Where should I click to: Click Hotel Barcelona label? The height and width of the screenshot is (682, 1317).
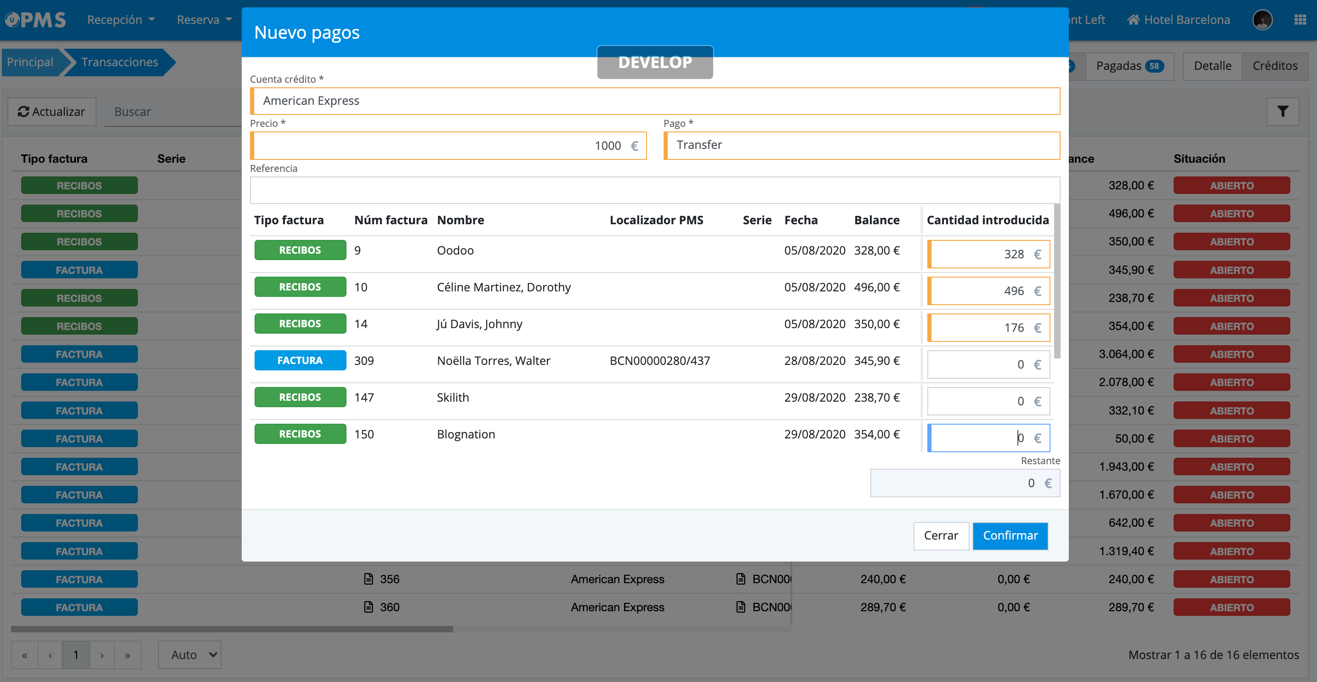tap(1186, 20)
